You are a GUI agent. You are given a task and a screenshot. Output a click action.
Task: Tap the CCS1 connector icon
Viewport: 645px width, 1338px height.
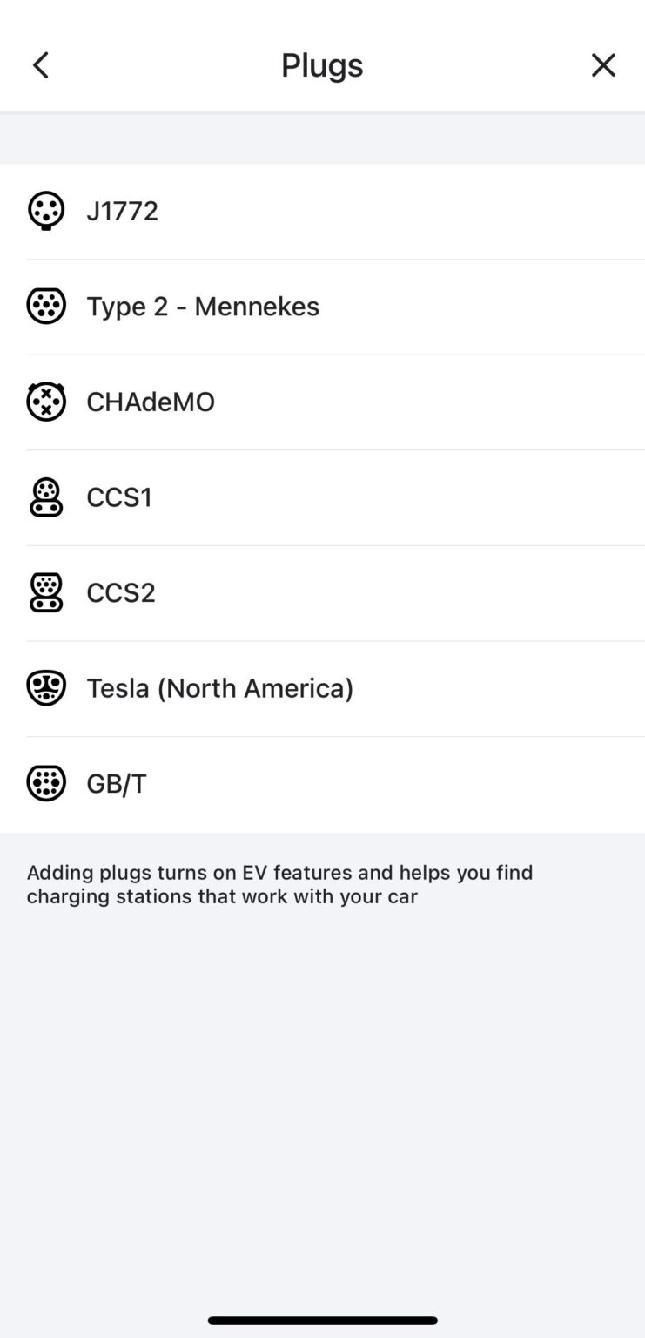click(x=46, y=497)
